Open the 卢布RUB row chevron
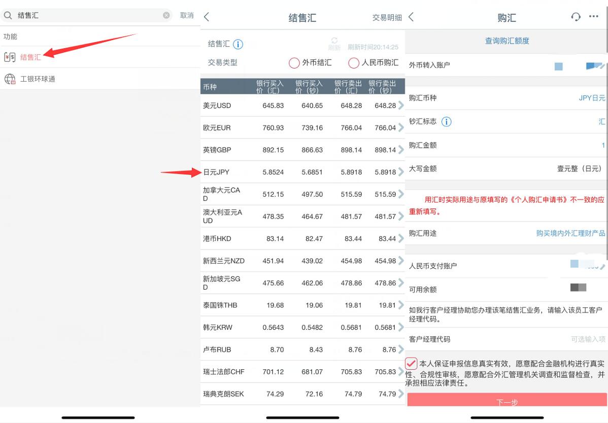608x423 pixels. tap(400, 349)
